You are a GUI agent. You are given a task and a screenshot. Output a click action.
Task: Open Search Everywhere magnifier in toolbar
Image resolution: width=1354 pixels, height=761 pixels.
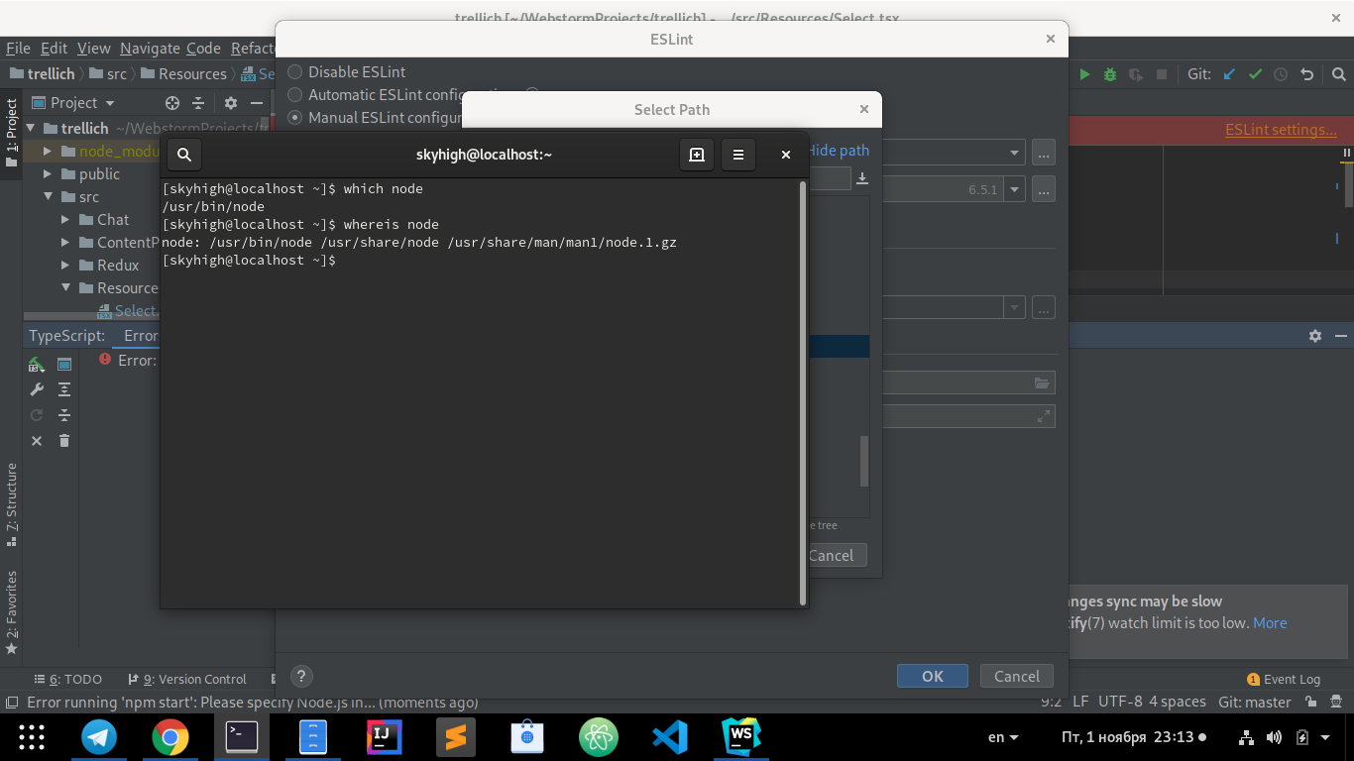1338,74
